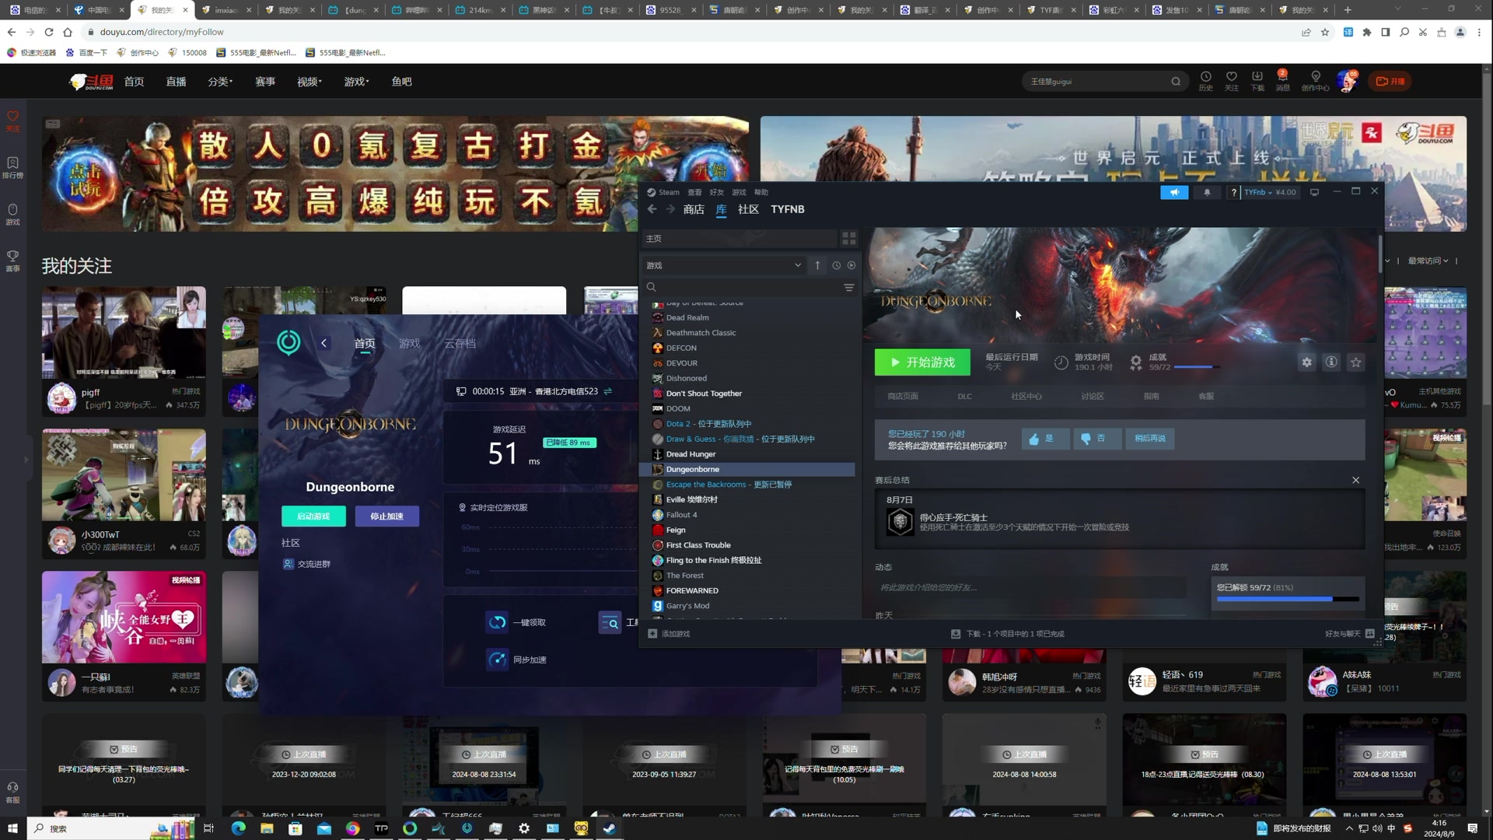Image resolution: width=1493 pixels, height=840 pixels.
Task: Open Steam from Windows taskbar
Action: [610, 828]
